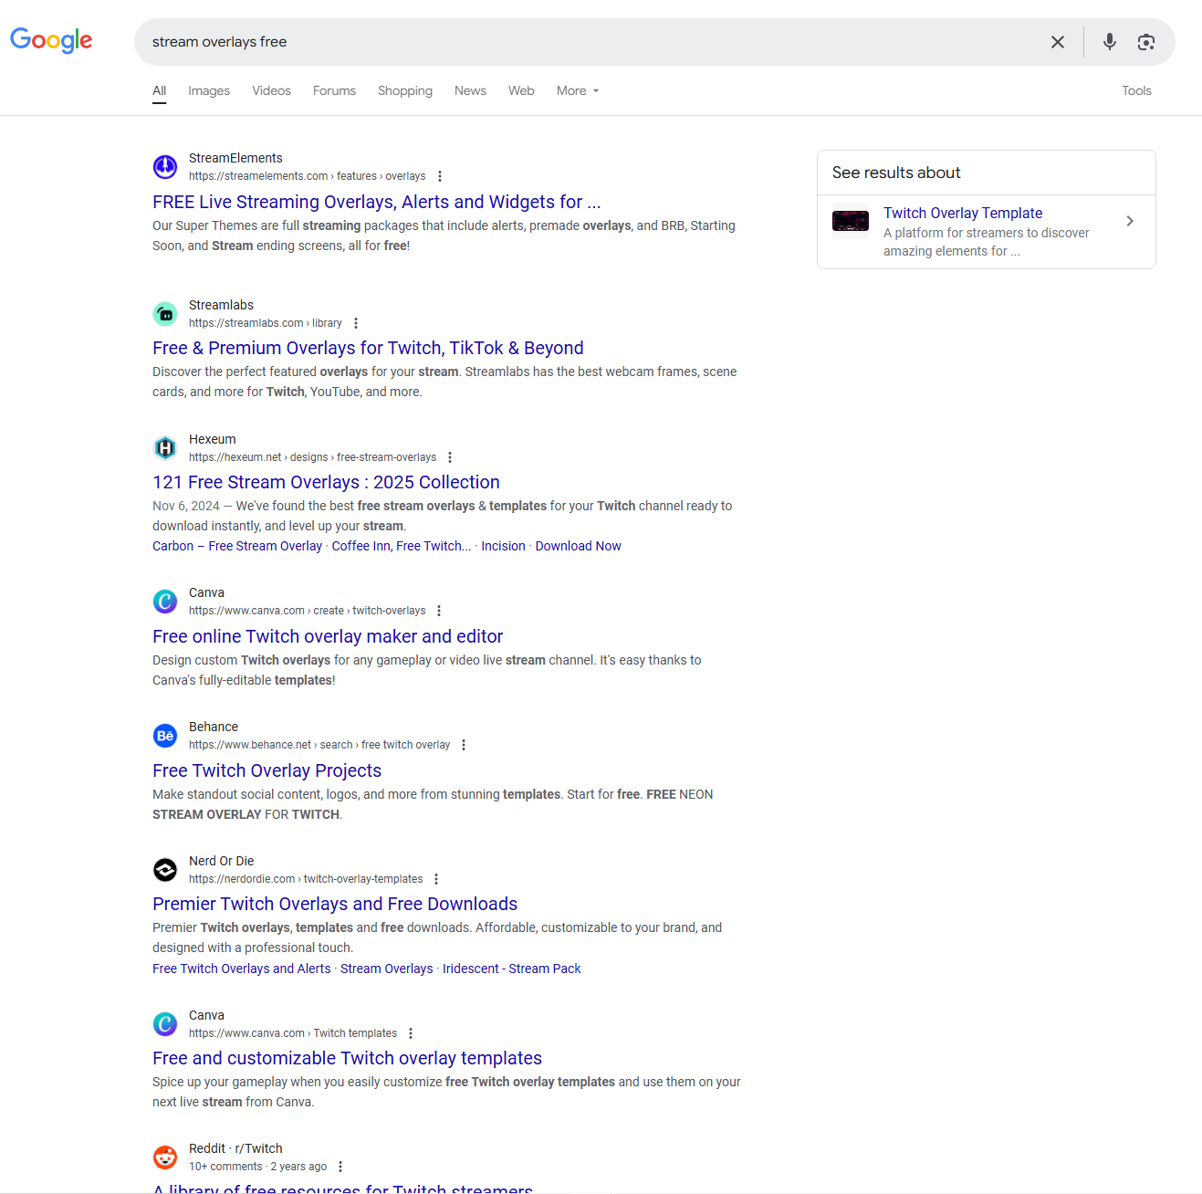This screenshot has width=1202, height=1194.
Task: Switch to the Forums tab
Action: (x=334, y=90)
